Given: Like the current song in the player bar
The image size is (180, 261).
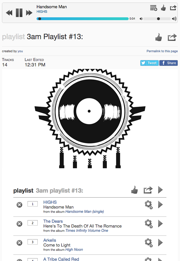Looking at the screenshot, I should [x=163, y=8].
